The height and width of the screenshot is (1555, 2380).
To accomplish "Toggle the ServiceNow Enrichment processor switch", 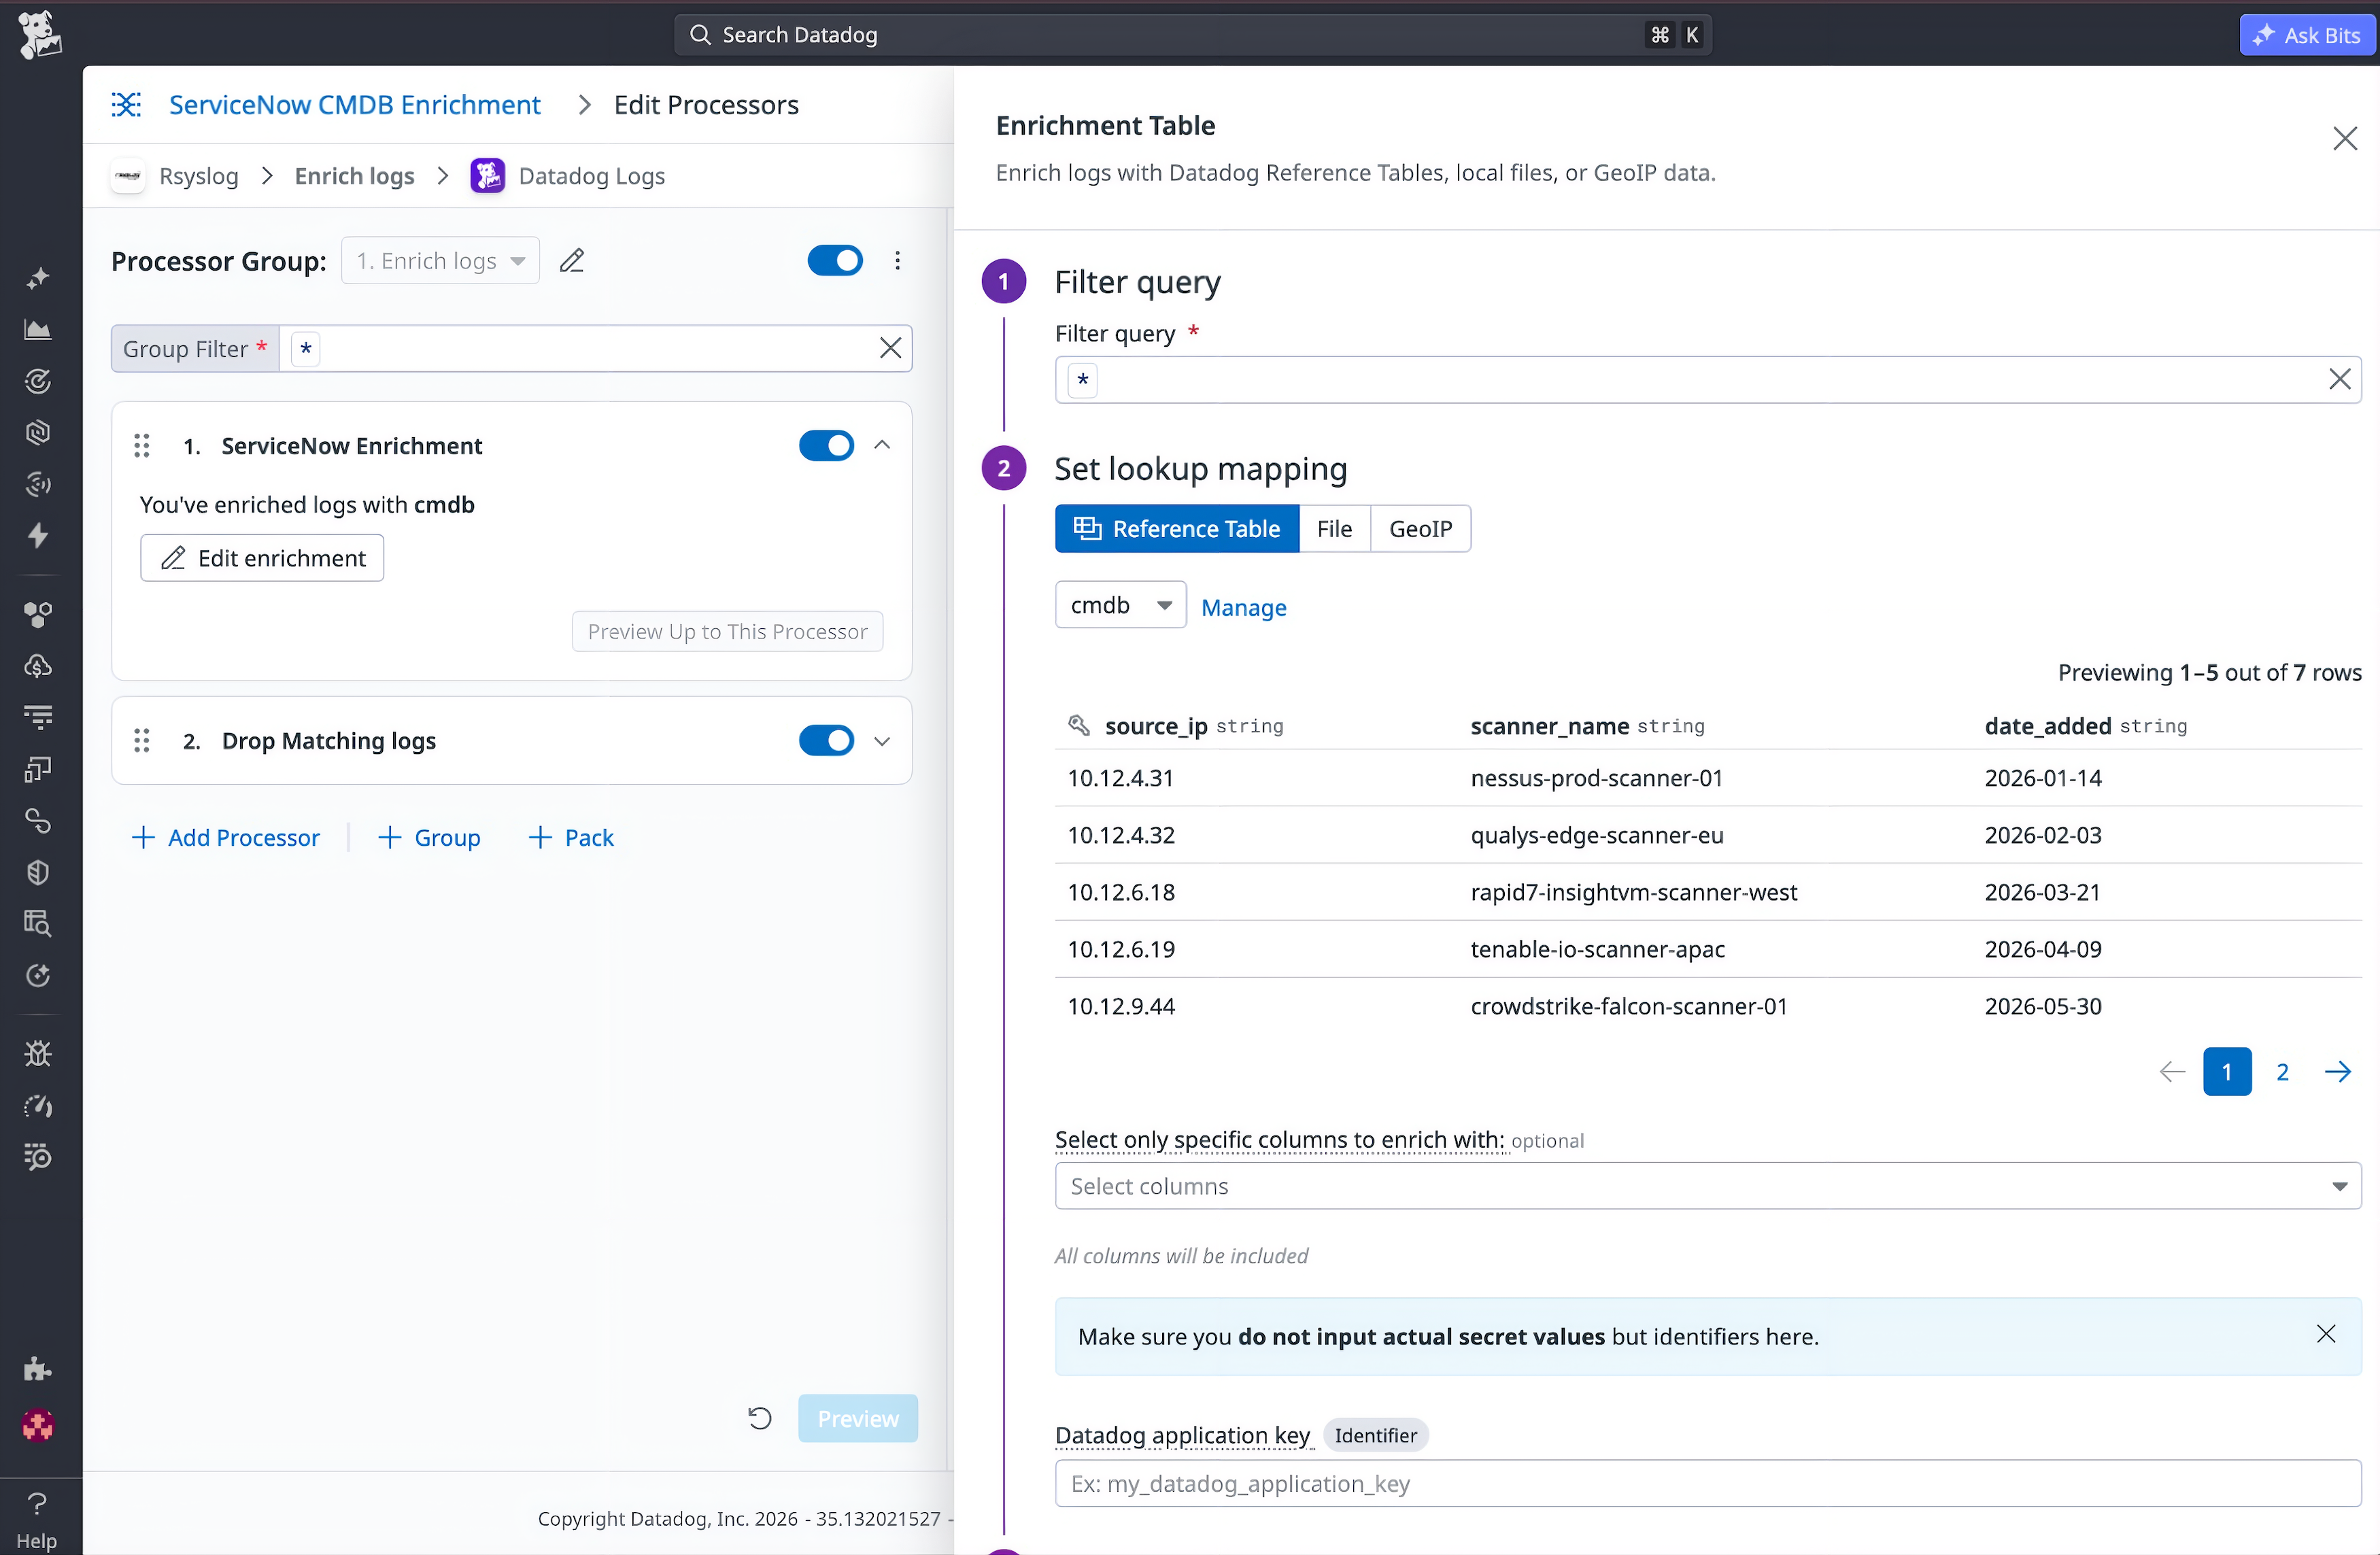I will [826, 446].
